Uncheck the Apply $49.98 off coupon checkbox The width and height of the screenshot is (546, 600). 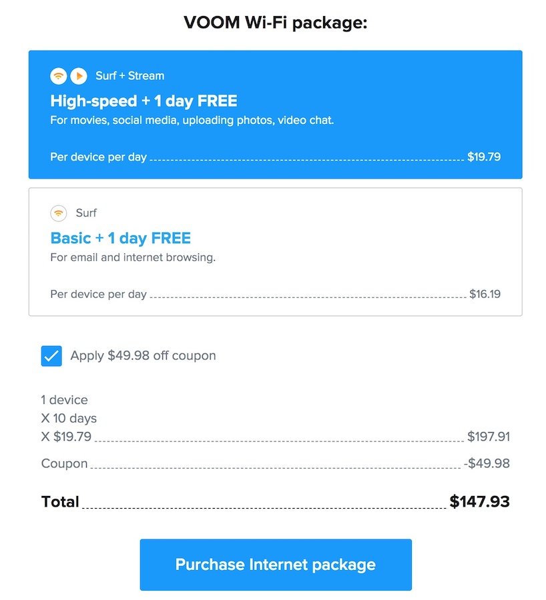(51, 356)
